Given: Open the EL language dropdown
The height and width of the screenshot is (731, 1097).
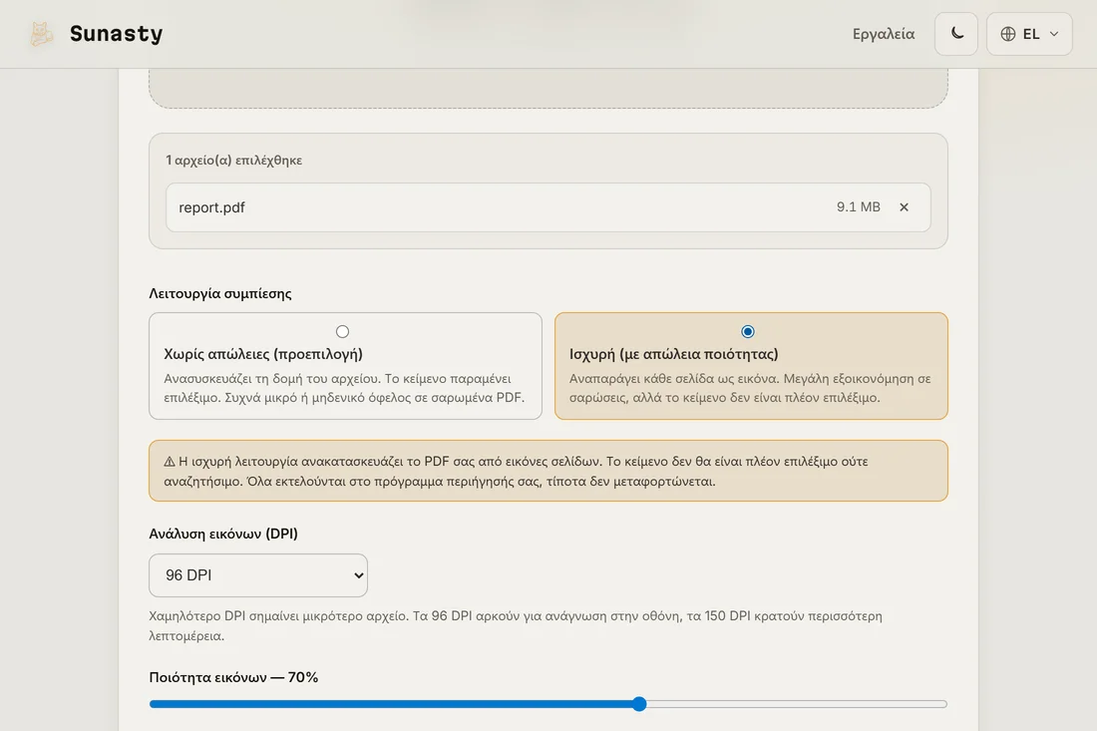Looking at the screenshot, I should point(1029,34).
